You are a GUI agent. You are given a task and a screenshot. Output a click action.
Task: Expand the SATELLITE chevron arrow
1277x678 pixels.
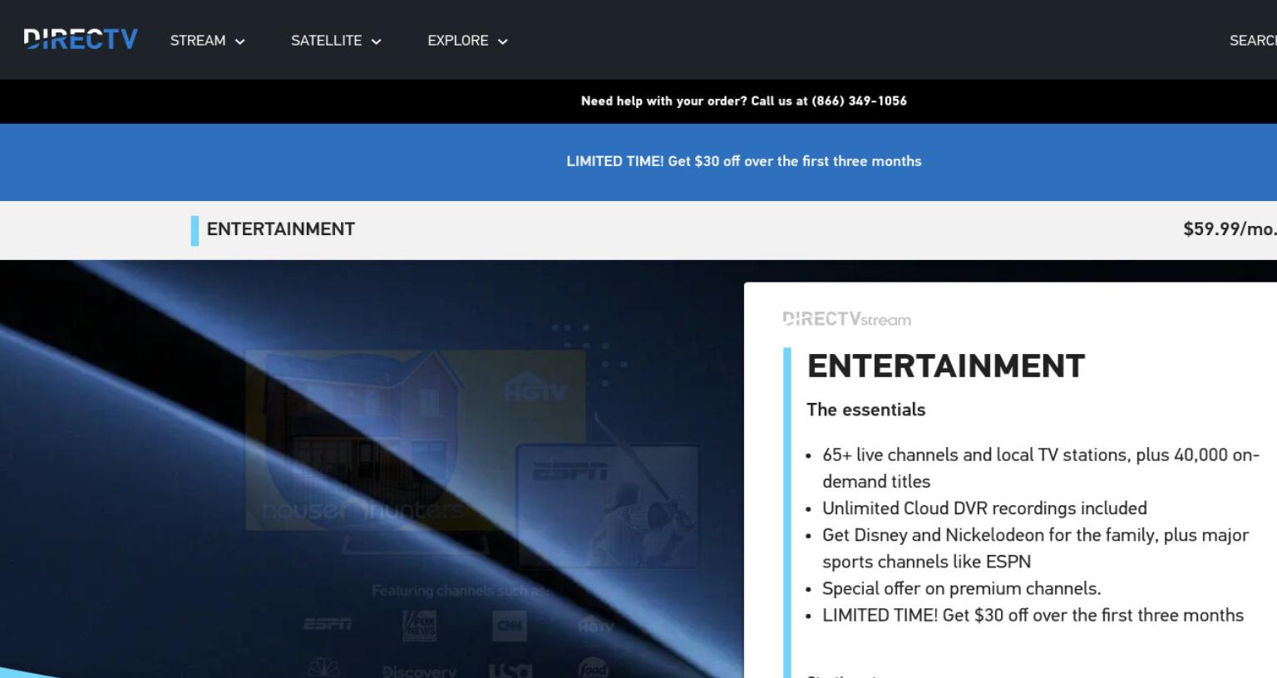point(376,42)
